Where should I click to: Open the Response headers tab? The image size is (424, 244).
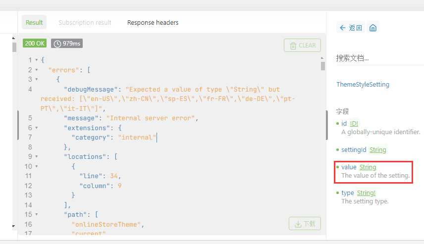[x=153, y=22]
